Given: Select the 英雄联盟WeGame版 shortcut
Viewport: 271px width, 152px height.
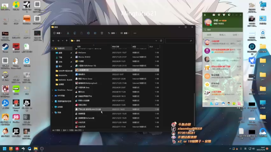Looking at the screenshot, I should pos(117,118).
